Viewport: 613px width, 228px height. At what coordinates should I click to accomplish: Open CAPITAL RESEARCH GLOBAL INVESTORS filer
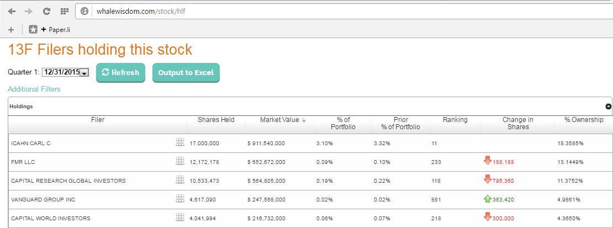click(68, 181)
